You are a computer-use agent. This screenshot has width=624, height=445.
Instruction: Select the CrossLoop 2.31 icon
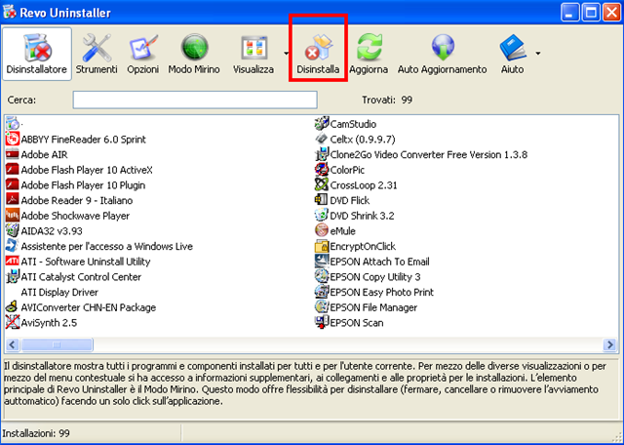point(321,184)
